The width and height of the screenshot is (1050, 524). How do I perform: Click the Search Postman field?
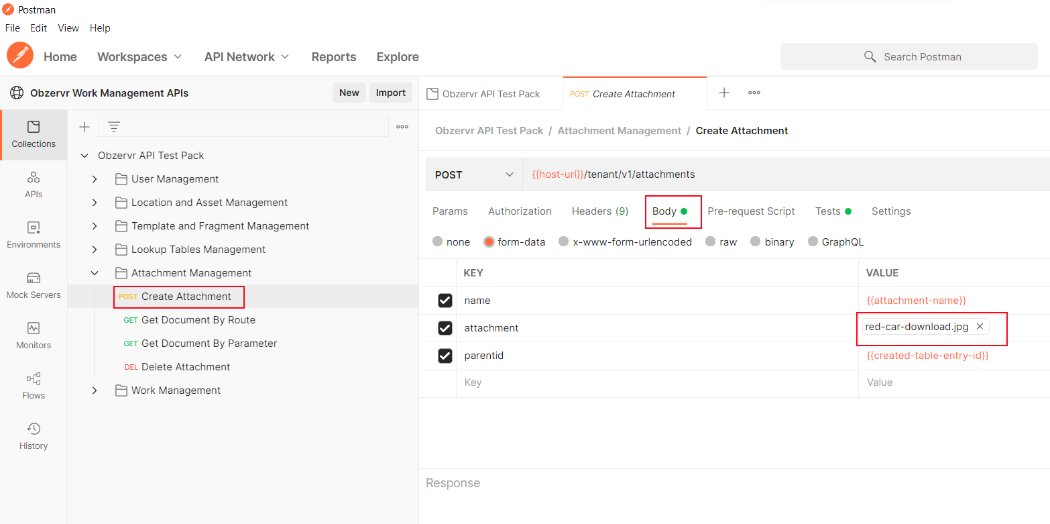tap(909, 56)
